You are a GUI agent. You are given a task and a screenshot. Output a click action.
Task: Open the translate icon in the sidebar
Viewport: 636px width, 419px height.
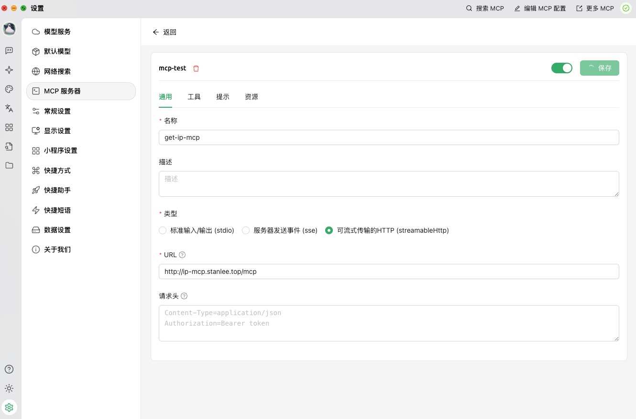coord(9,108)
